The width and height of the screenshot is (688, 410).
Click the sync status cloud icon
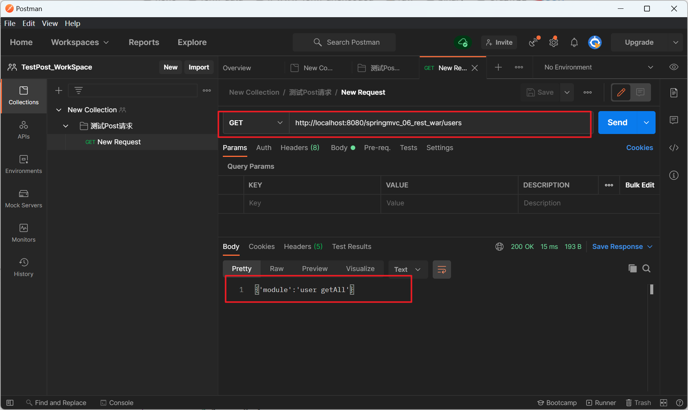pos(463,42)
